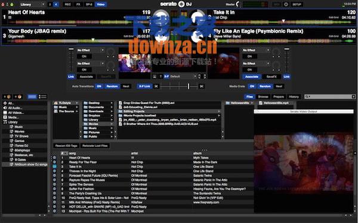Toggle Media Crate Random button
358x223 pixels.
click(x=265, y=86)
